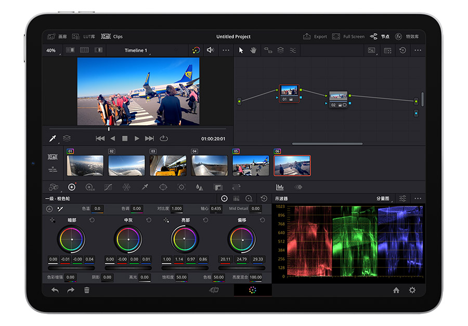Screen dimensions: 468x326
Task: Switch to Log wheels mode
Action: (x=249, y=199)
